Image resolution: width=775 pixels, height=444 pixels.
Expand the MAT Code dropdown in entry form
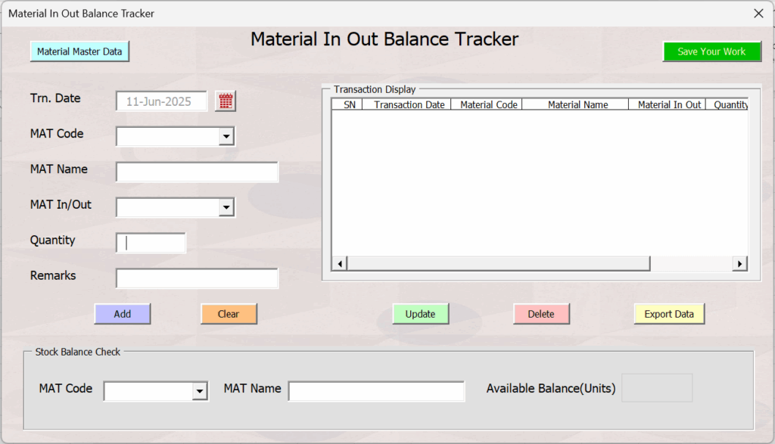click(226, 137)
